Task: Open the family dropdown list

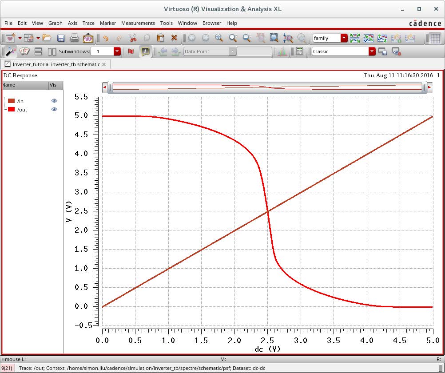Action: [344, 38]
